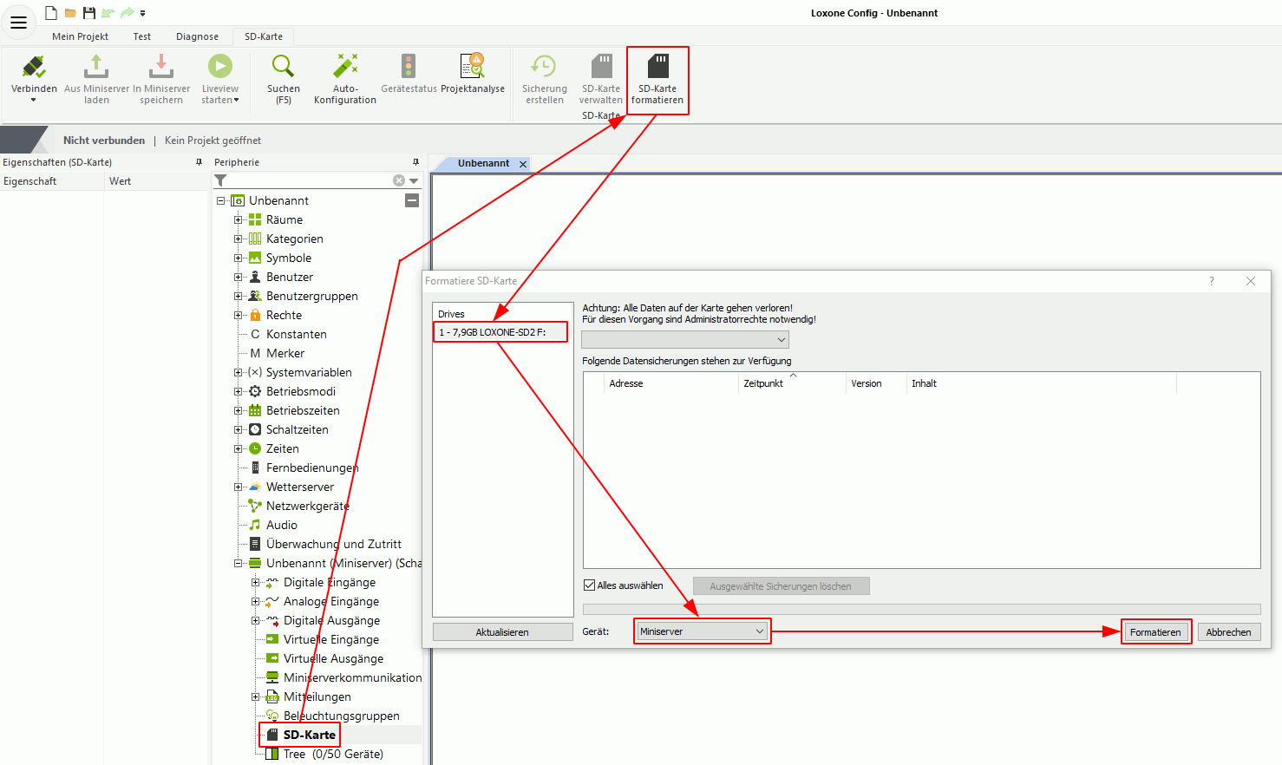Image resolution: width=1282 pixels, height=765 pixels.
Task: Toggle Alles auswählen checkbox
Action: (x=589, y=585)
